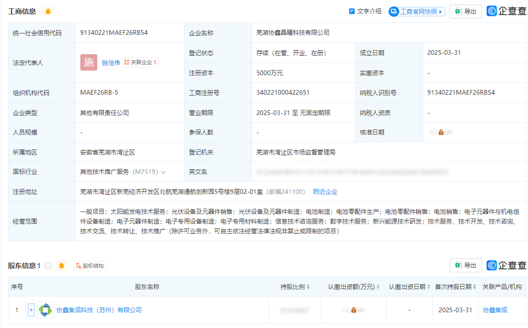
Task: Export shareholder list with the lower 导出 button
Action: [466, 265]
